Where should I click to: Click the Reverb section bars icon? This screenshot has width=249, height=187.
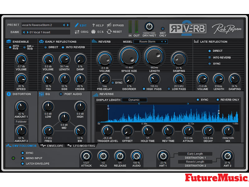[94, 41]
